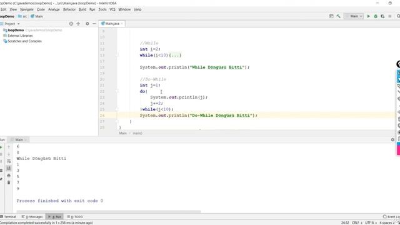Open Search Everywhere magnifier icon
The height and width of the screenshot is (225, 400).
(398, 16)
